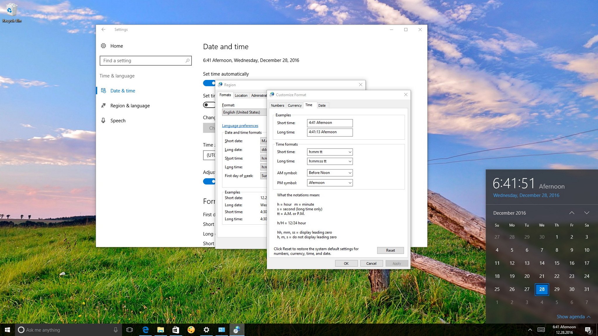Screen dimensions: 598x336
Task: Click Language preferences hyperlink
Action: pos(240,125)
